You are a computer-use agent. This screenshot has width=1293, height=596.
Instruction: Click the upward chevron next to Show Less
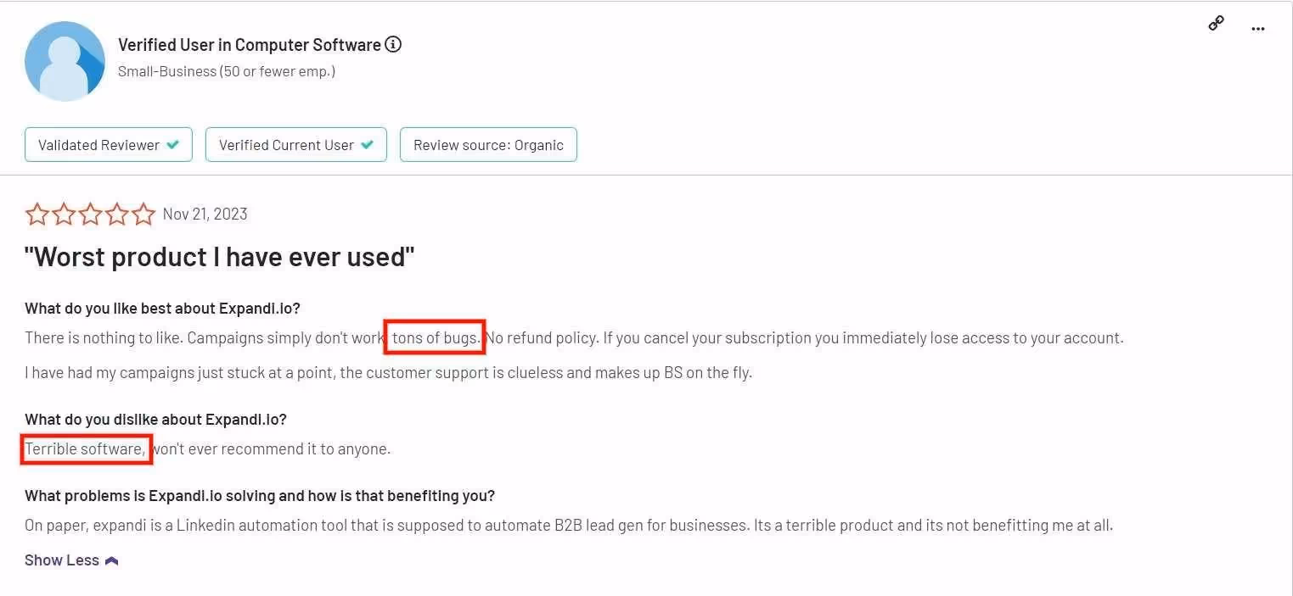(x=110, y=559)
